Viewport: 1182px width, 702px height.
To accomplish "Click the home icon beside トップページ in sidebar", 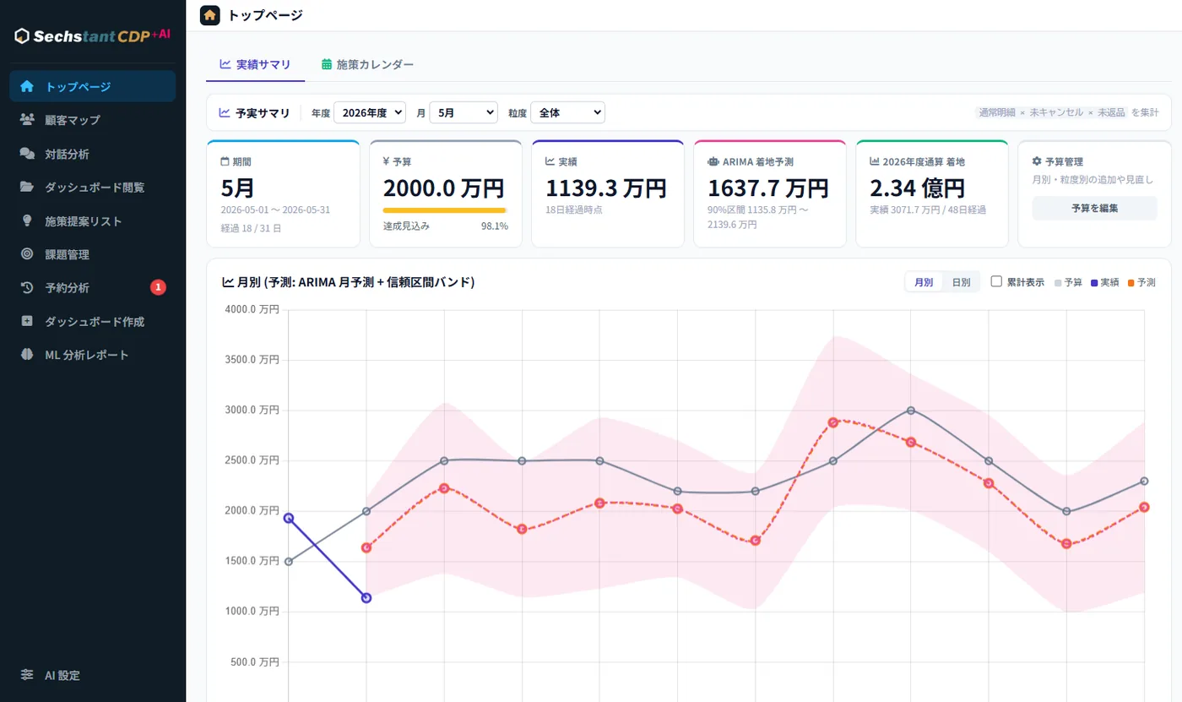I will (x=27, y=86).
